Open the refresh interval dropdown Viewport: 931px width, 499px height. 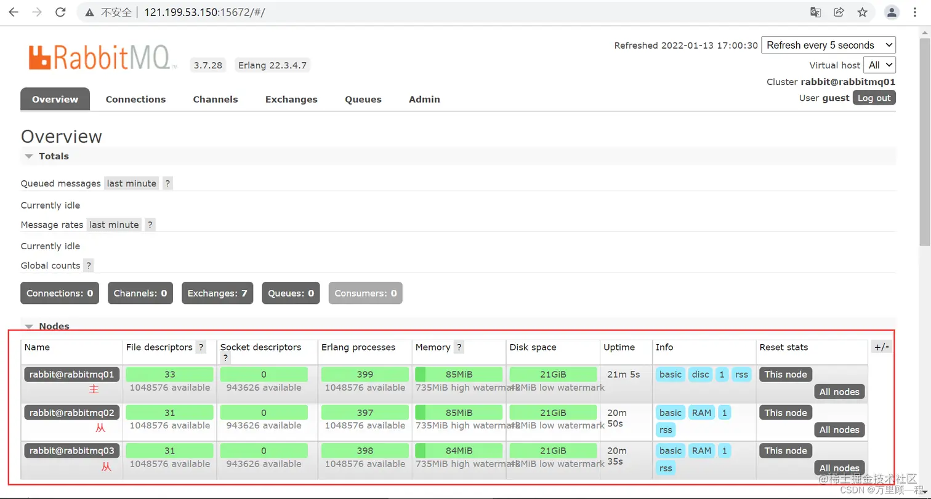[828, 45]
